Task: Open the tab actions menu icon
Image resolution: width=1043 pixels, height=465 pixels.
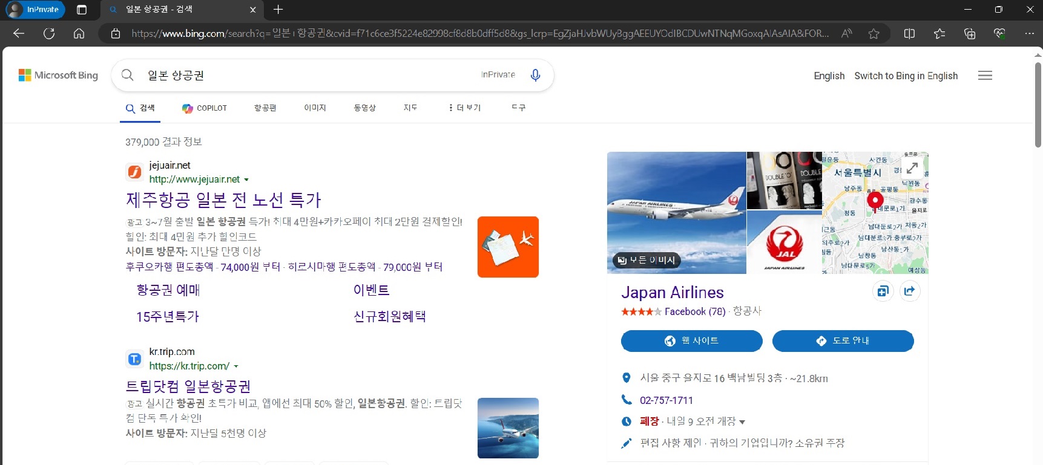Action: pyautogui.click(x=82, y=10)
